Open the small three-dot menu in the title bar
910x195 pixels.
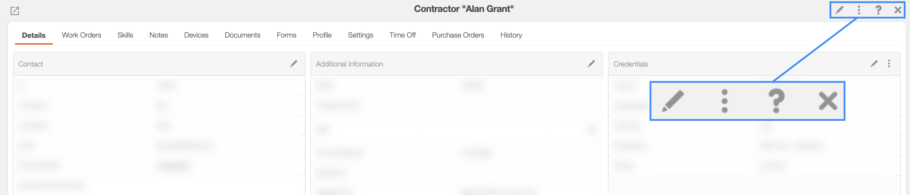click(x=859, y=10)
